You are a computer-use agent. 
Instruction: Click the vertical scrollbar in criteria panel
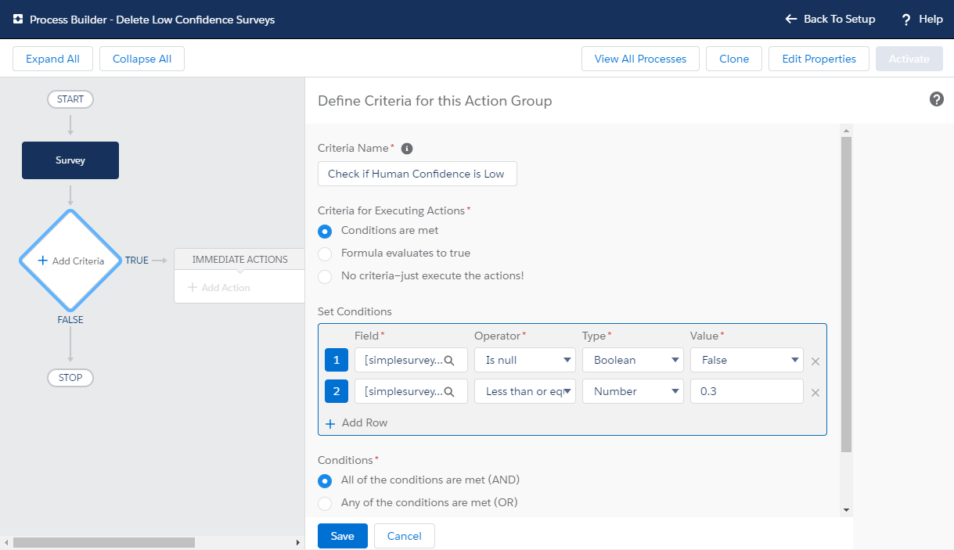tap(846, 293)
